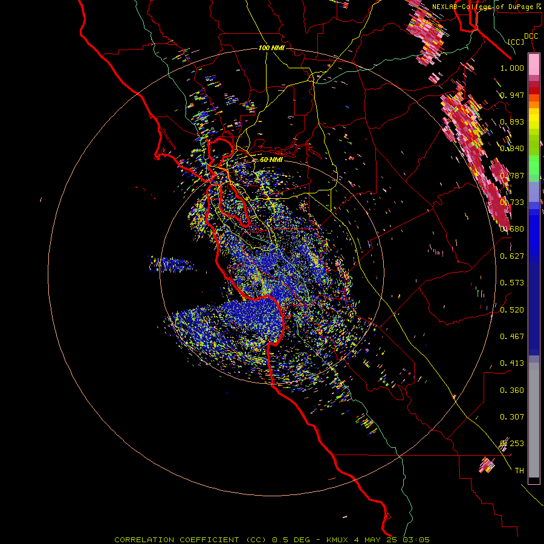
Task: Select the 1.000 legend value
Action: coord(512,68)
